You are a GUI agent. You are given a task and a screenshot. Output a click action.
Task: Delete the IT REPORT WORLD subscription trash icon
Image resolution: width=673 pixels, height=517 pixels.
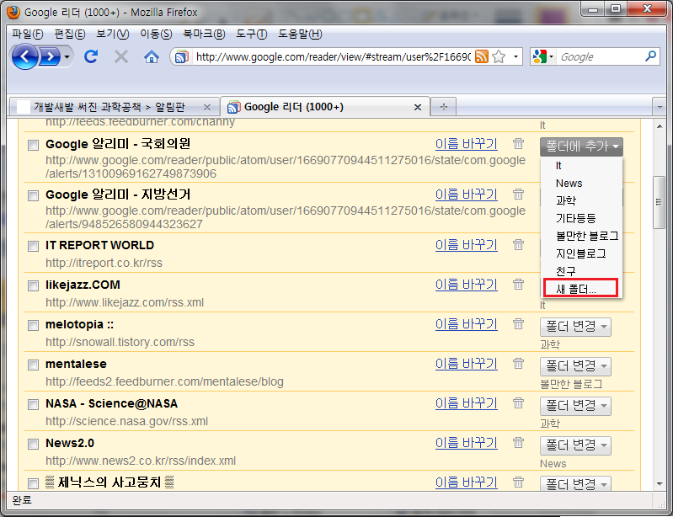[518, 245]
